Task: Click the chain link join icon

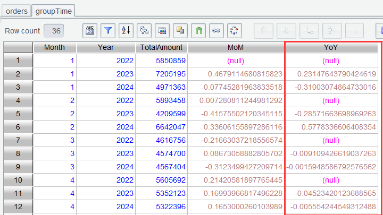Action: click(x=217, y=31)
